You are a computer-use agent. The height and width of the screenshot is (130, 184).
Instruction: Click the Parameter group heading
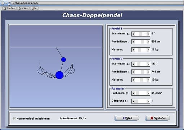(x=117, y=88)
